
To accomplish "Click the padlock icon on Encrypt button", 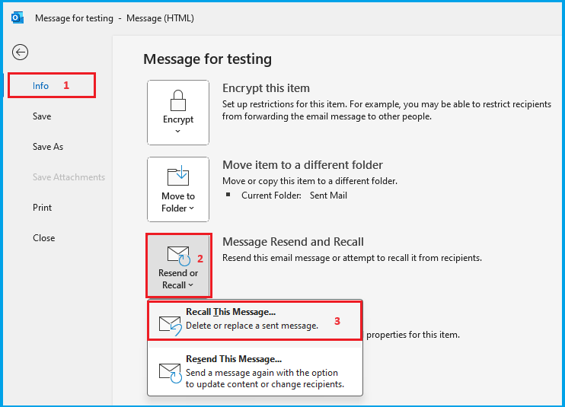I will (177, 100).
